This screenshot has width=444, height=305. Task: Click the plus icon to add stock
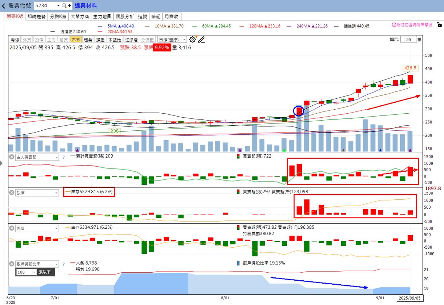click(x=69, y=6)
